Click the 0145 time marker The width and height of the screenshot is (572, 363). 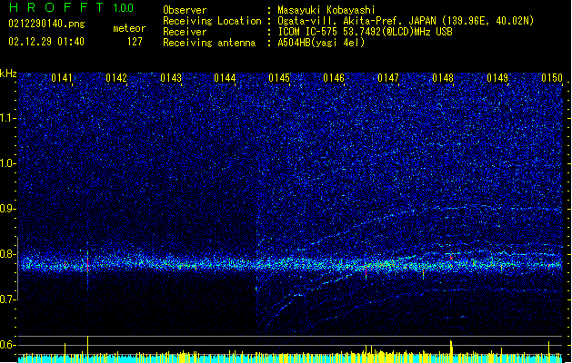[279, 78]
